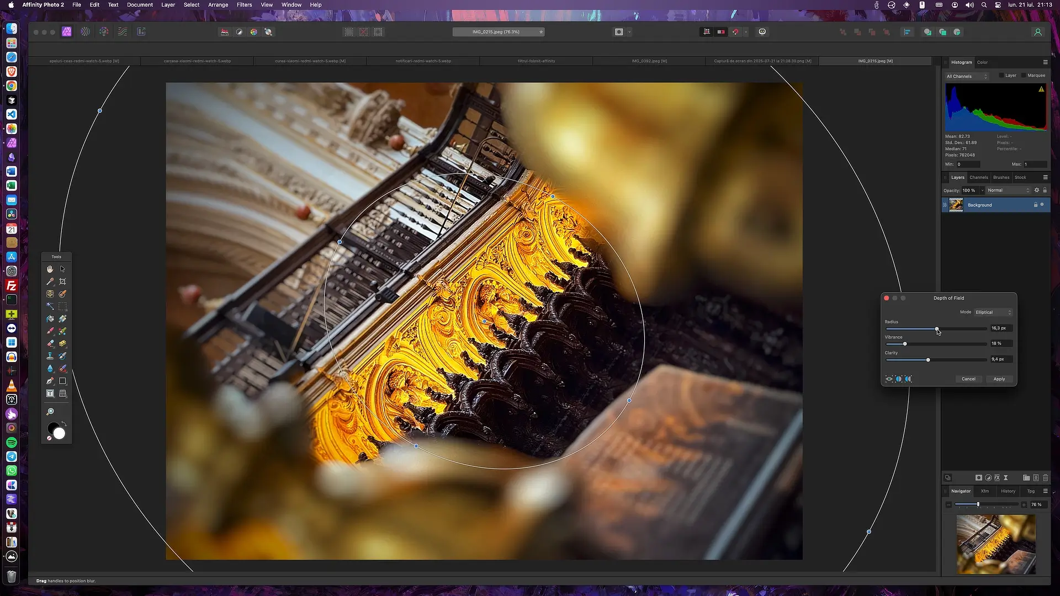Open the Liquify Persona icon
Viewport: 1060px width, 596px height.
[x=85, y=32]
